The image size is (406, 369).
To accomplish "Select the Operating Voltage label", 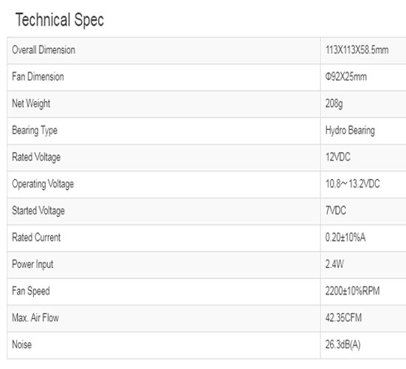I will 43,184.
